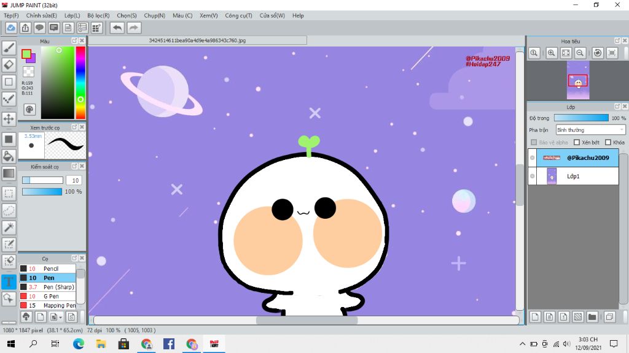Viewport: 629px width, 353px height.
Task: Select the Text tool
Action: 9,281
